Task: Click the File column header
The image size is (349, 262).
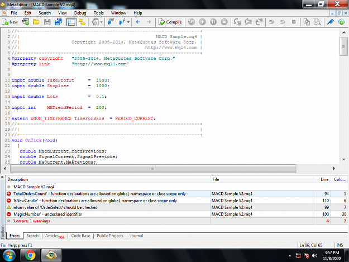Action: 261,179
